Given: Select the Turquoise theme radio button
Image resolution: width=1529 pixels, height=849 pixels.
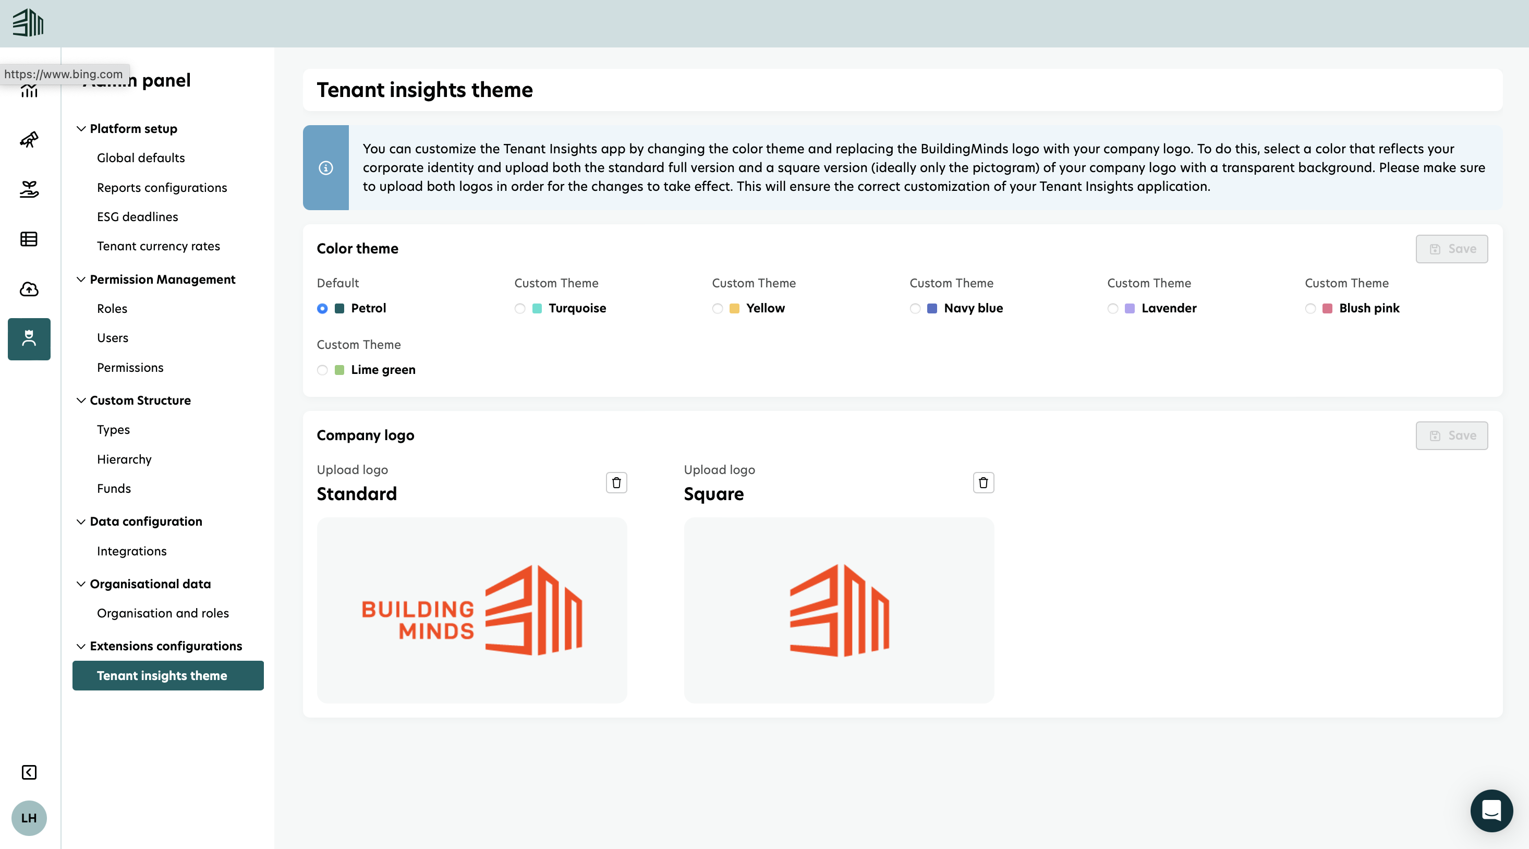Looking at the screenshot, I should click(x=520, y=308).
